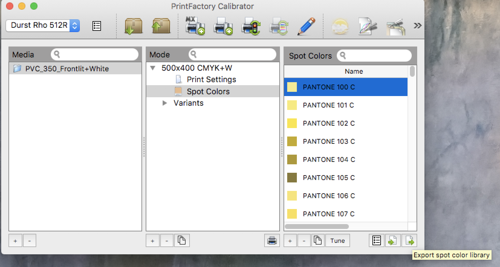Click the Name column header
The image size is (500, 267).
[346, 71]
